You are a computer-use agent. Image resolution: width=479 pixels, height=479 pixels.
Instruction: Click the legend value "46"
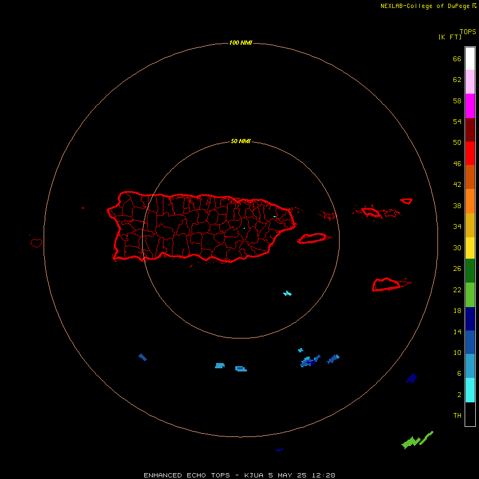tap(457, 164)
